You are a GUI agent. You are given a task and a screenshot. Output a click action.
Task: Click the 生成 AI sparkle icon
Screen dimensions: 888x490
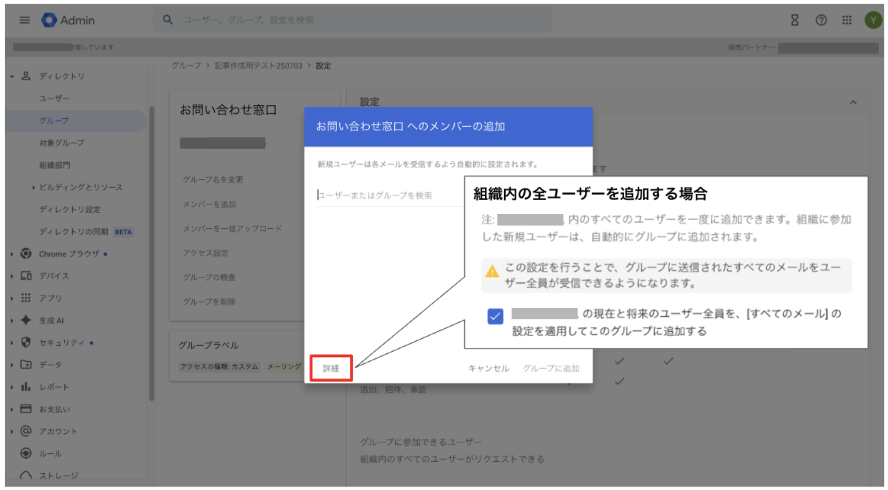point(26,320)
